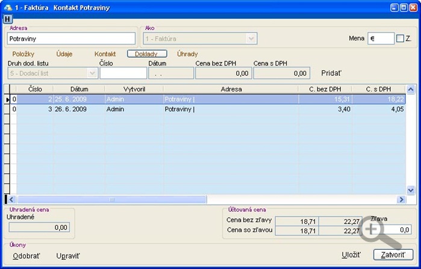The width and height of the screenshot is (421, 269).
Task: Click the Mena currency field
Action: click(x=381, y=39)
